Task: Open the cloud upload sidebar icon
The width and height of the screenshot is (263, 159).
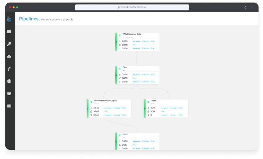Action: click(x=9, y=56)
